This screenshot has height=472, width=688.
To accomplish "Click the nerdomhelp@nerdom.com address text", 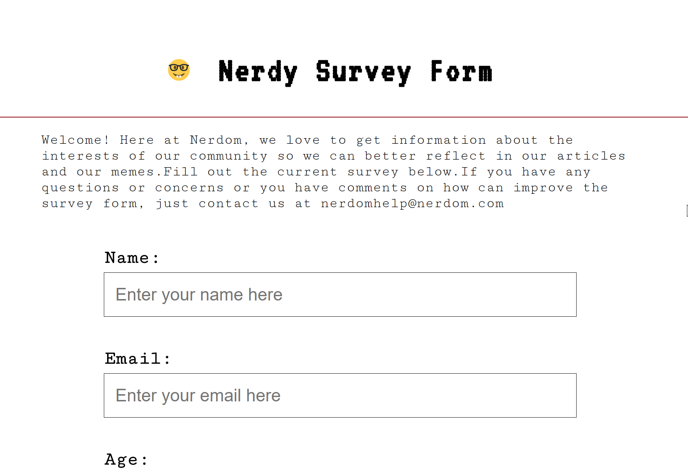I will [412, 204].
